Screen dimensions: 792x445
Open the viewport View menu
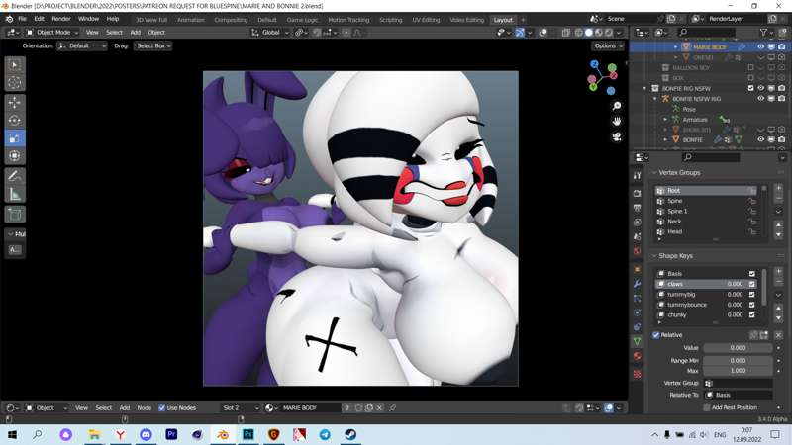92,33
